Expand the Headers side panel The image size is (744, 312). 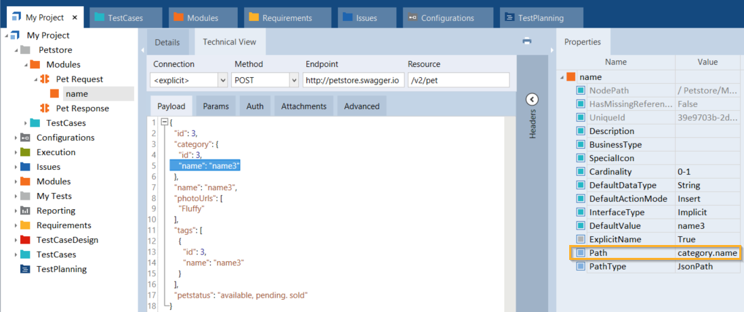click(x=532, y=99)
